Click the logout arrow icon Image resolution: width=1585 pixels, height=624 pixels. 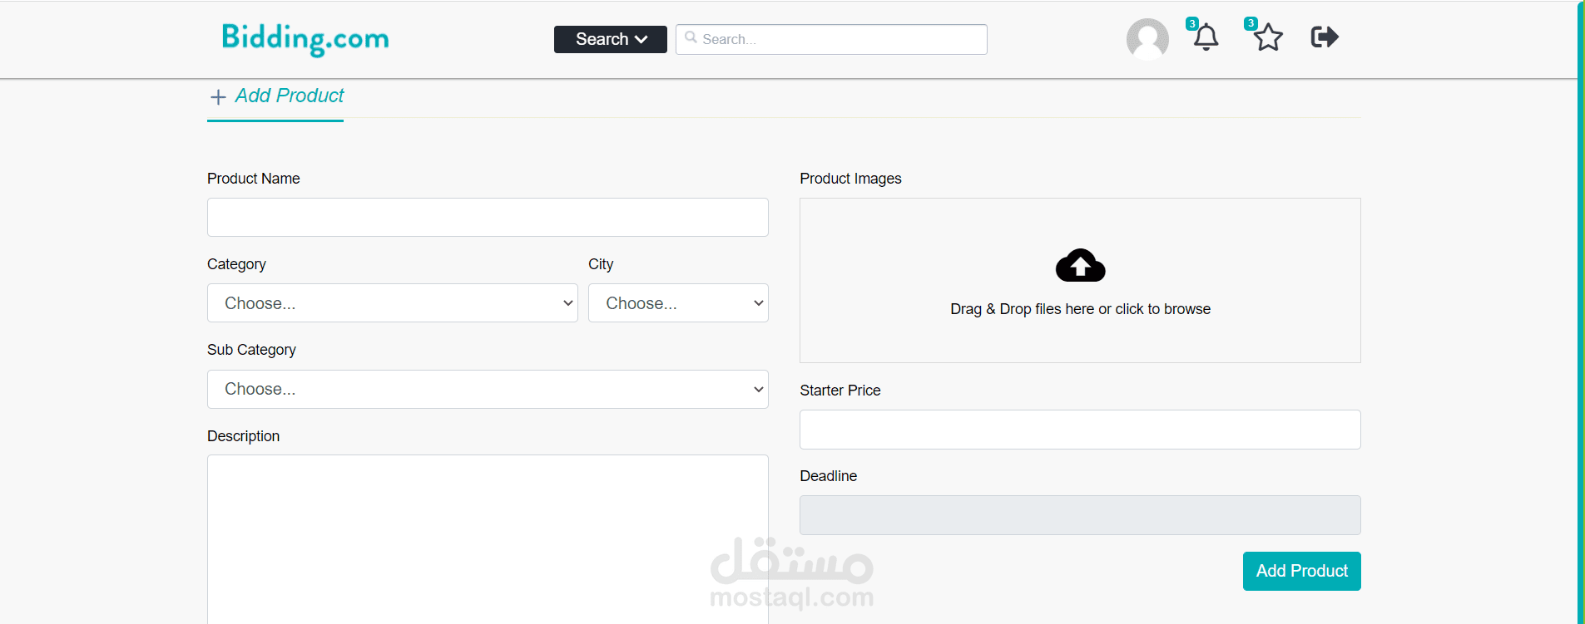click(x=1325, y=37)
